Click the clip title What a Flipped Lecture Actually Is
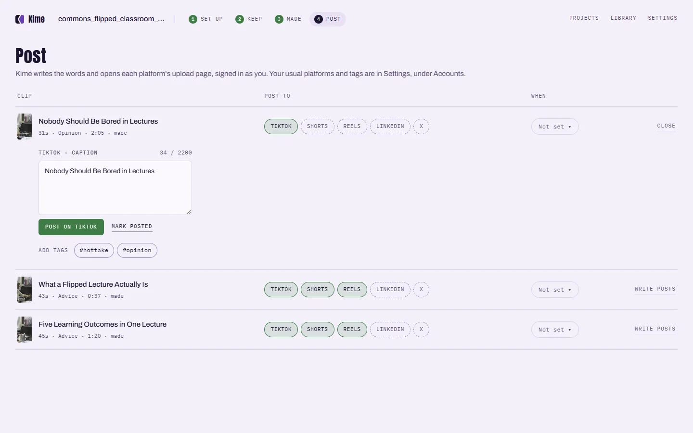Image resolution: width=693 pixels, height=433 pixels. coord(93,284)
